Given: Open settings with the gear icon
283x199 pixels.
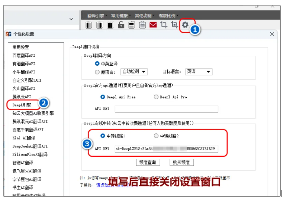Looking at the screenshot, I should (185, 25).
